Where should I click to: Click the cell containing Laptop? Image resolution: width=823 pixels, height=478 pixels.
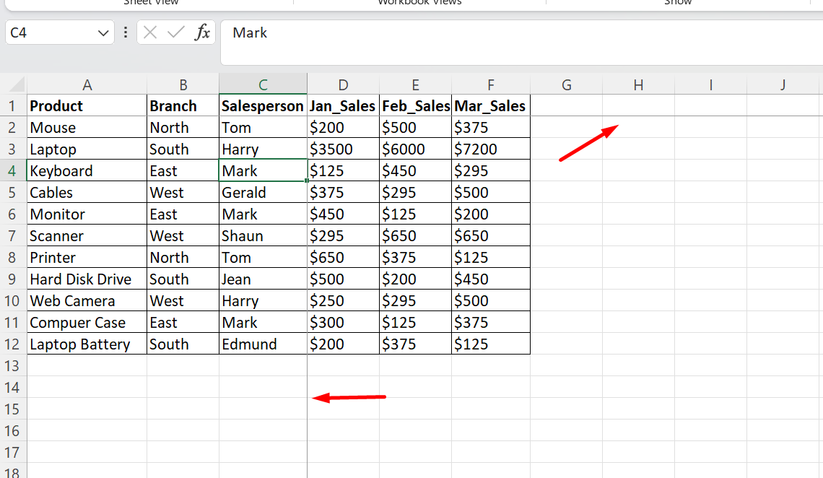point(87,149)
